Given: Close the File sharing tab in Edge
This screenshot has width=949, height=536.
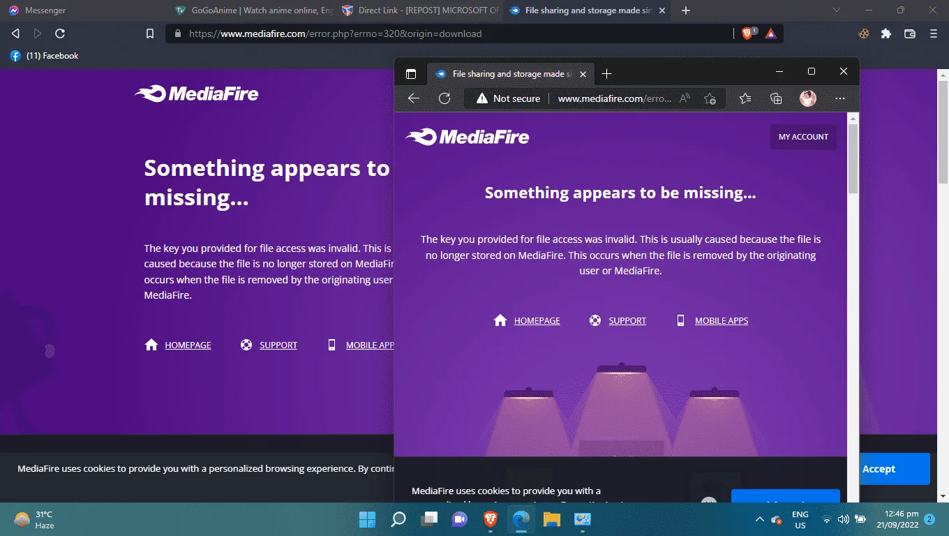Looking at the screenshot, I should pyautogui.click(x=583, y=74).
